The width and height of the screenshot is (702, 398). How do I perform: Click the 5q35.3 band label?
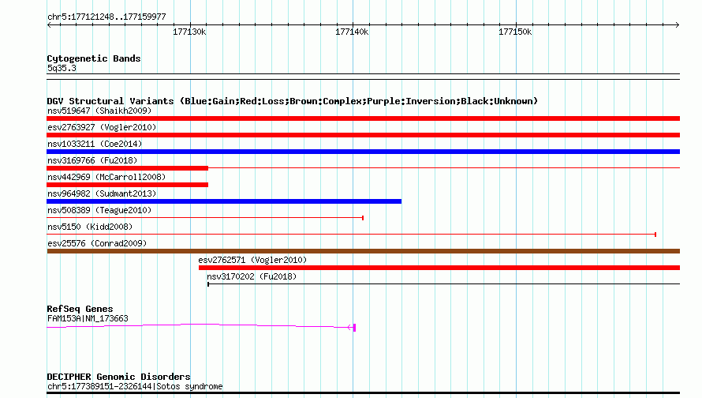click(62, 68)
